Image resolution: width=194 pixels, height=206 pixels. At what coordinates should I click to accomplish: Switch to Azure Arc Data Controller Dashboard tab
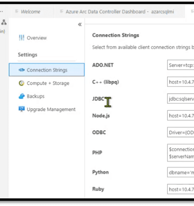(120, 12)
